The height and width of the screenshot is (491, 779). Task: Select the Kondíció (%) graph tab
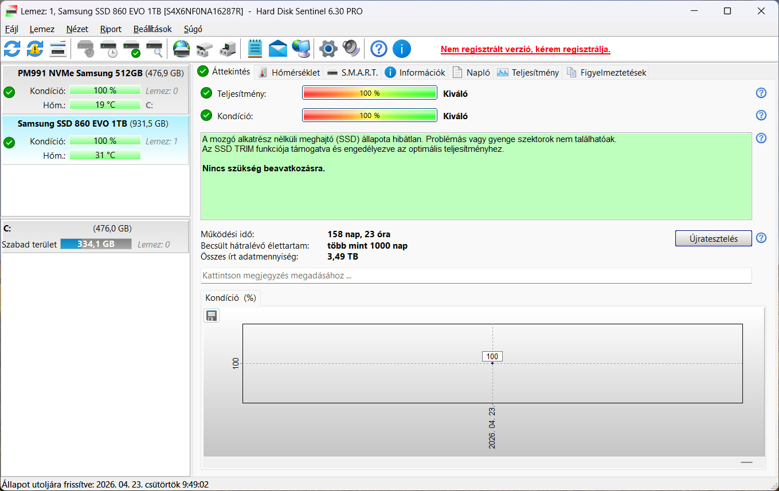[x=230, y=298]
